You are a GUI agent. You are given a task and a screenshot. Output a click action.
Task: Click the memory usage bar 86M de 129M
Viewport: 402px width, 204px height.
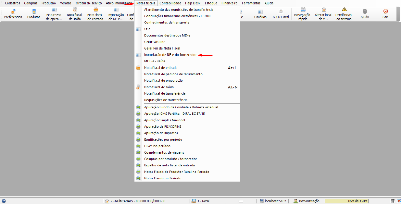point(347,201)
